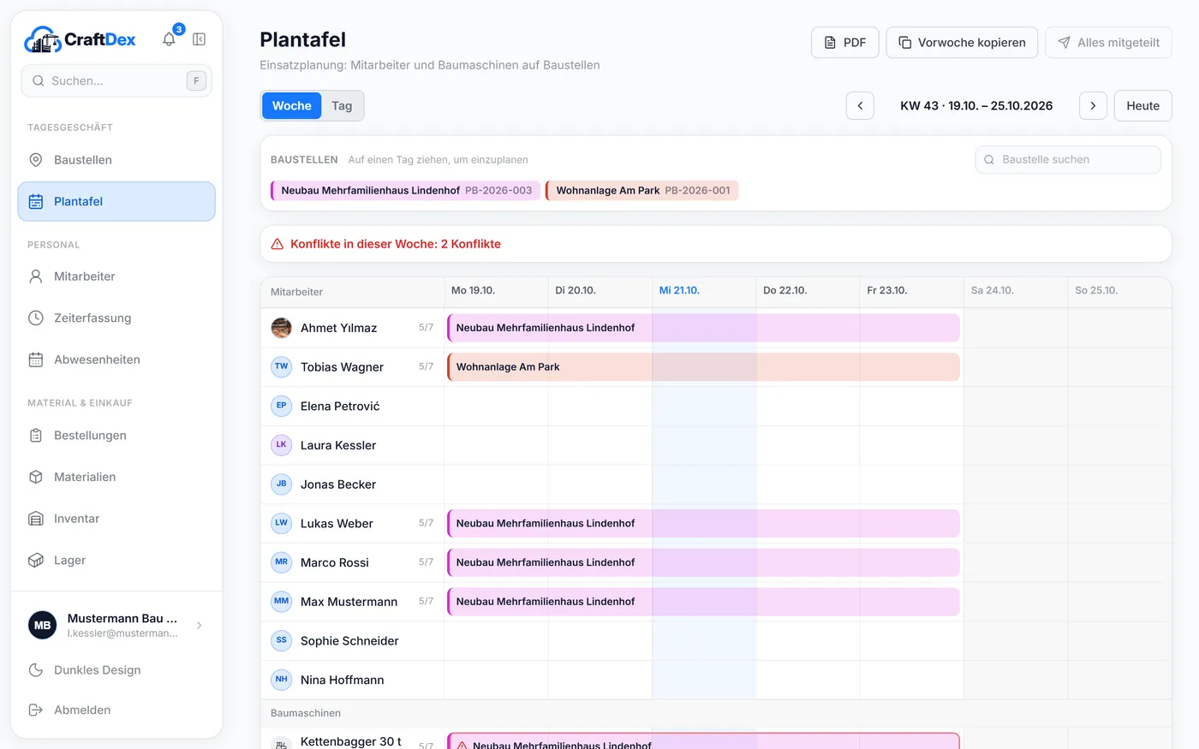1199x749 pixels.
Task: Switch to the Woche view
Action: [x=292, y=106]
